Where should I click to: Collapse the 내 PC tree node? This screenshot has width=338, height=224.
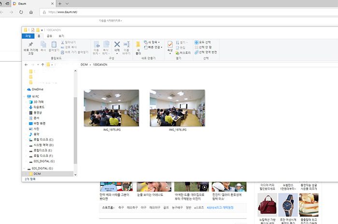coord(24,97)
